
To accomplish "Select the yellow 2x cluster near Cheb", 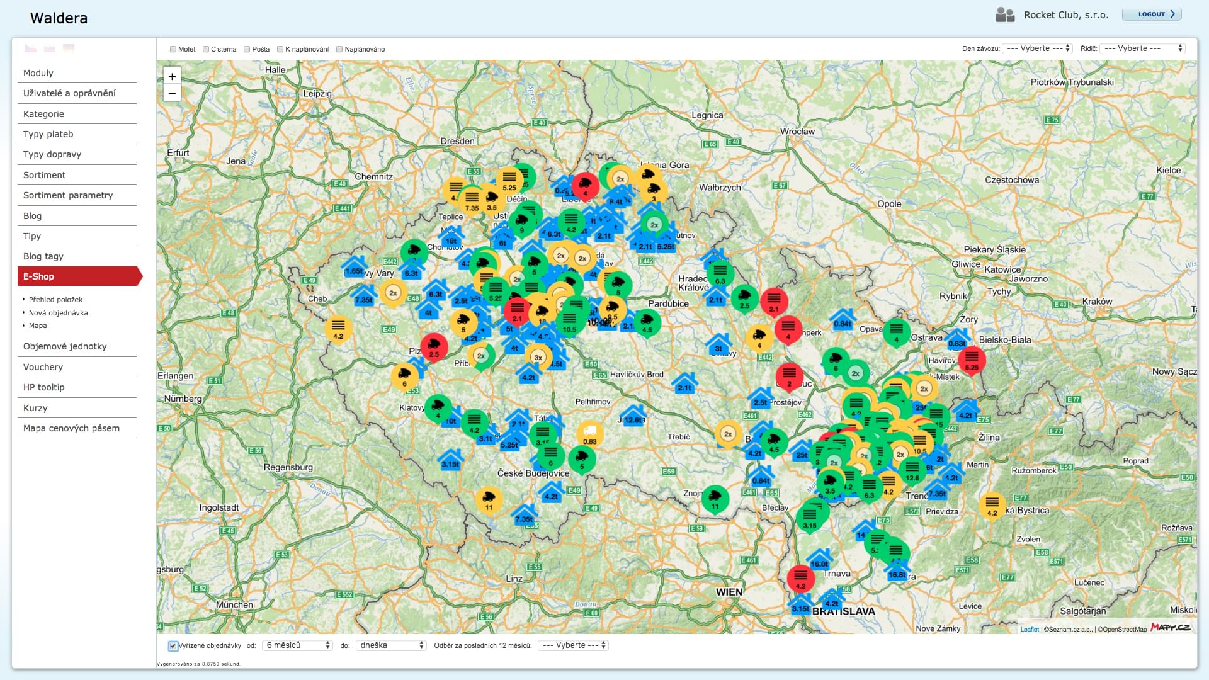I will point(393,293).
